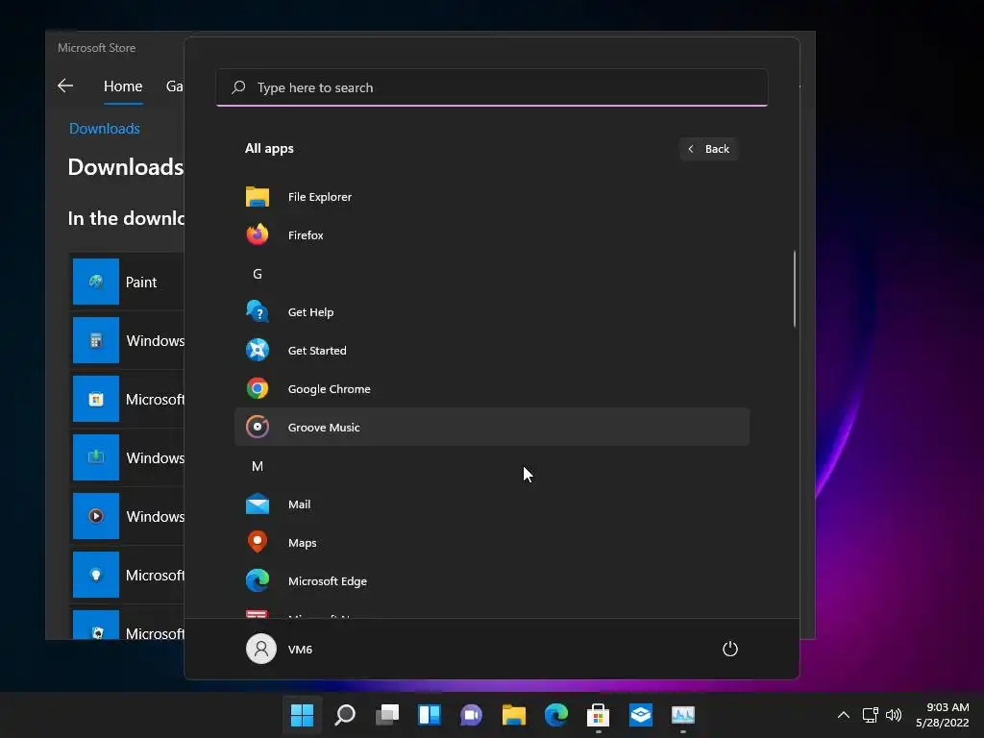Open the VM6 user account menu
This screenshot has width=984, height=738.
(x=280, y=649)
